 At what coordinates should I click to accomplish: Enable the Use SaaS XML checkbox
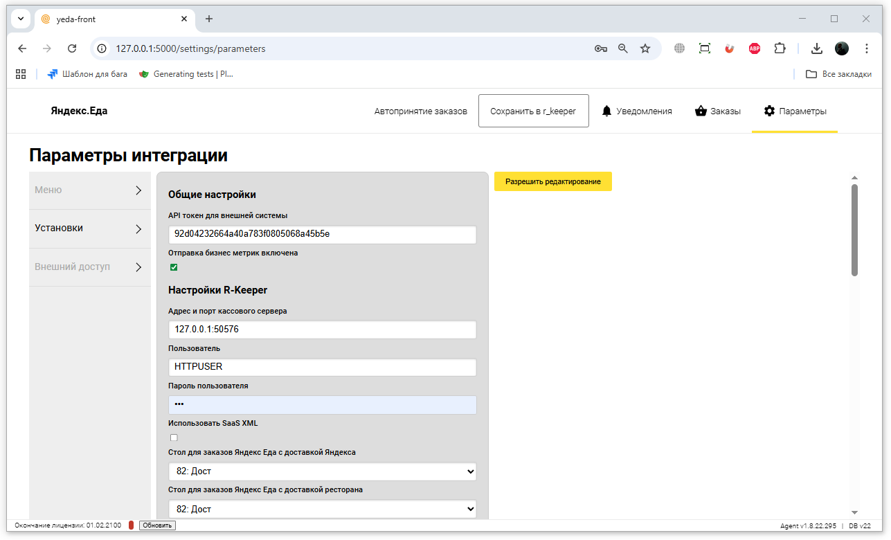click(174, 438)
